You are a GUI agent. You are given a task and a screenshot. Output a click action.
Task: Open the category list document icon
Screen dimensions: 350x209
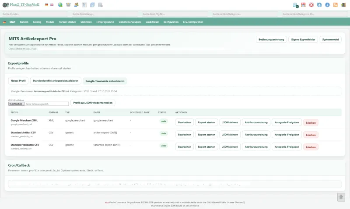click(84, 5)
